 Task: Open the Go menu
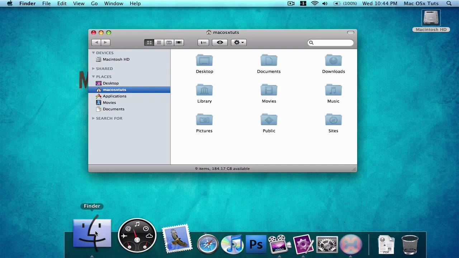94,4
